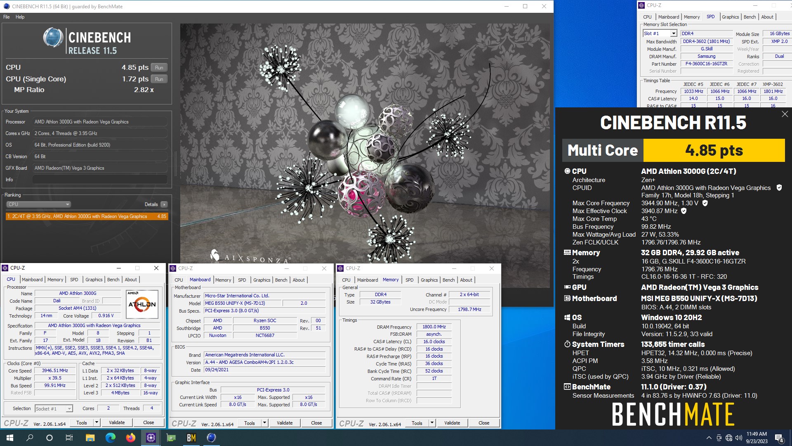Run the CPU multi-core benchmark
This screenshot has width=792, height=446.
click(x=159, y=68)
